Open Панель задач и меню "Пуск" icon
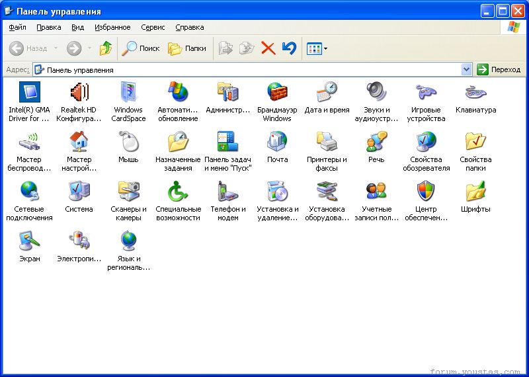Viewport: 529px width, 377px height. pyautogui.click(x=227, y=142)
